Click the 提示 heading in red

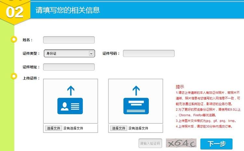(180, 87)
